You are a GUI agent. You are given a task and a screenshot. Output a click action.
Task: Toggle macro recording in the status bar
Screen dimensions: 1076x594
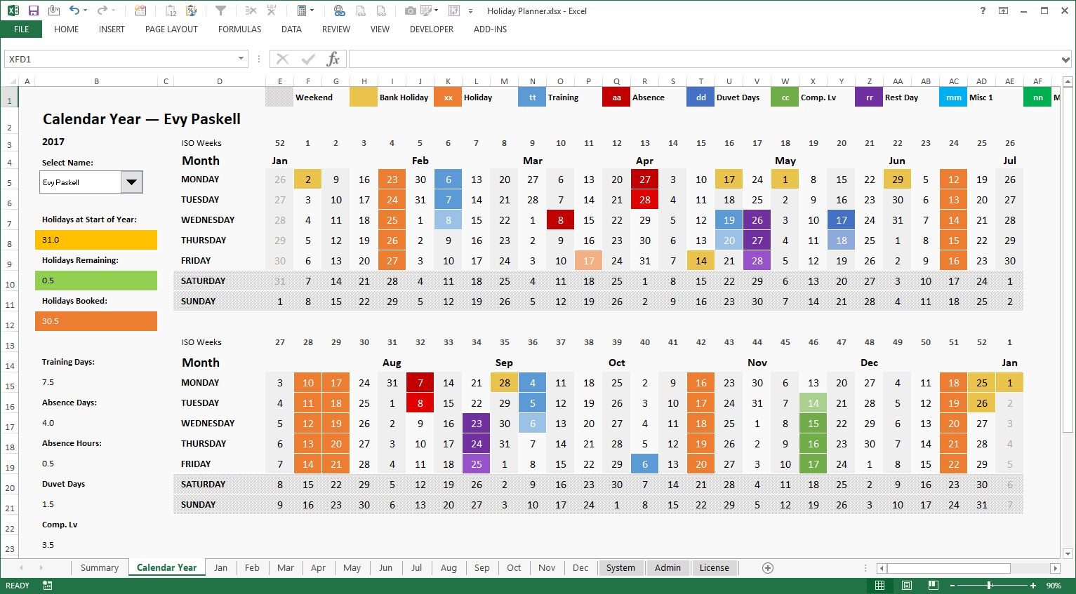[46, 585]
